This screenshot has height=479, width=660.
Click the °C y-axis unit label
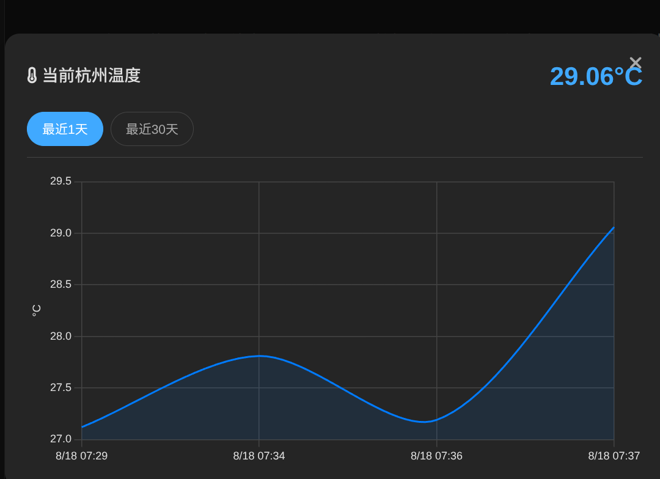[36, 310]
